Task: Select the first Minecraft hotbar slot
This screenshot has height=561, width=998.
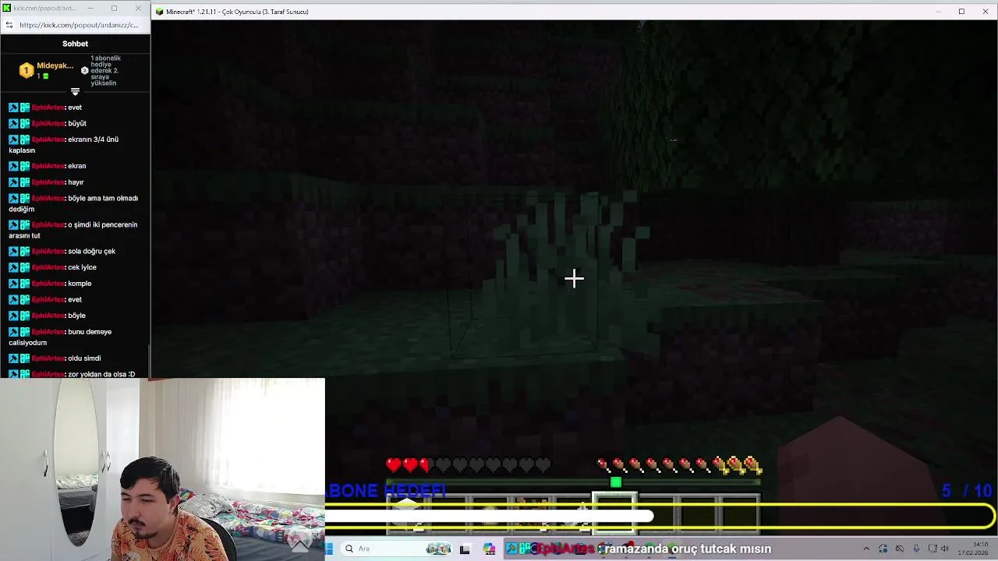Action: coord(408,514)
